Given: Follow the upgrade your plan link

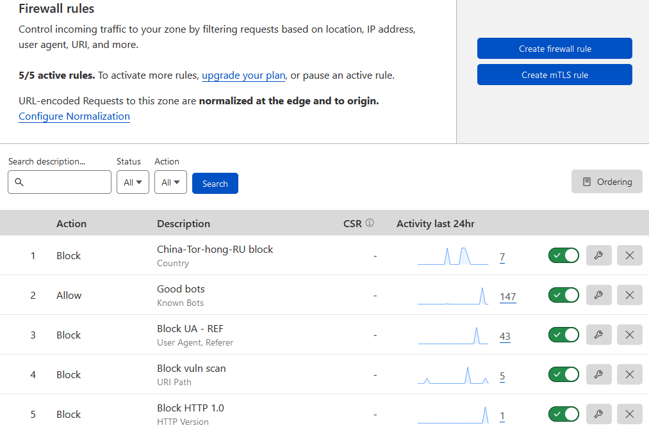Looking at the screenshot, I should [x=243, y=76].
